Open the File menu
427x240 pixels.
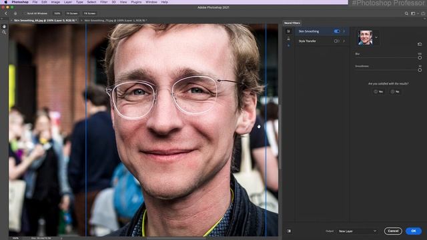(x=35, y=2)
